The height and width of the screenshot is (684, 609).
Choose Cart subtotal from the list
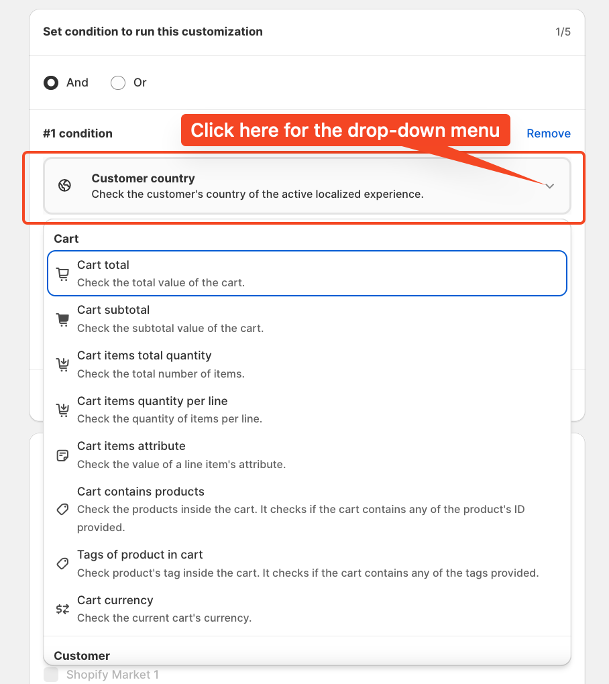307,319
